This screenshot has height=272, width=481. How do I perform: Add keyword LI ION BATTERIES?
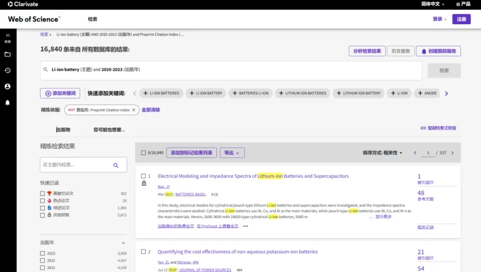(x=161, y=93)
